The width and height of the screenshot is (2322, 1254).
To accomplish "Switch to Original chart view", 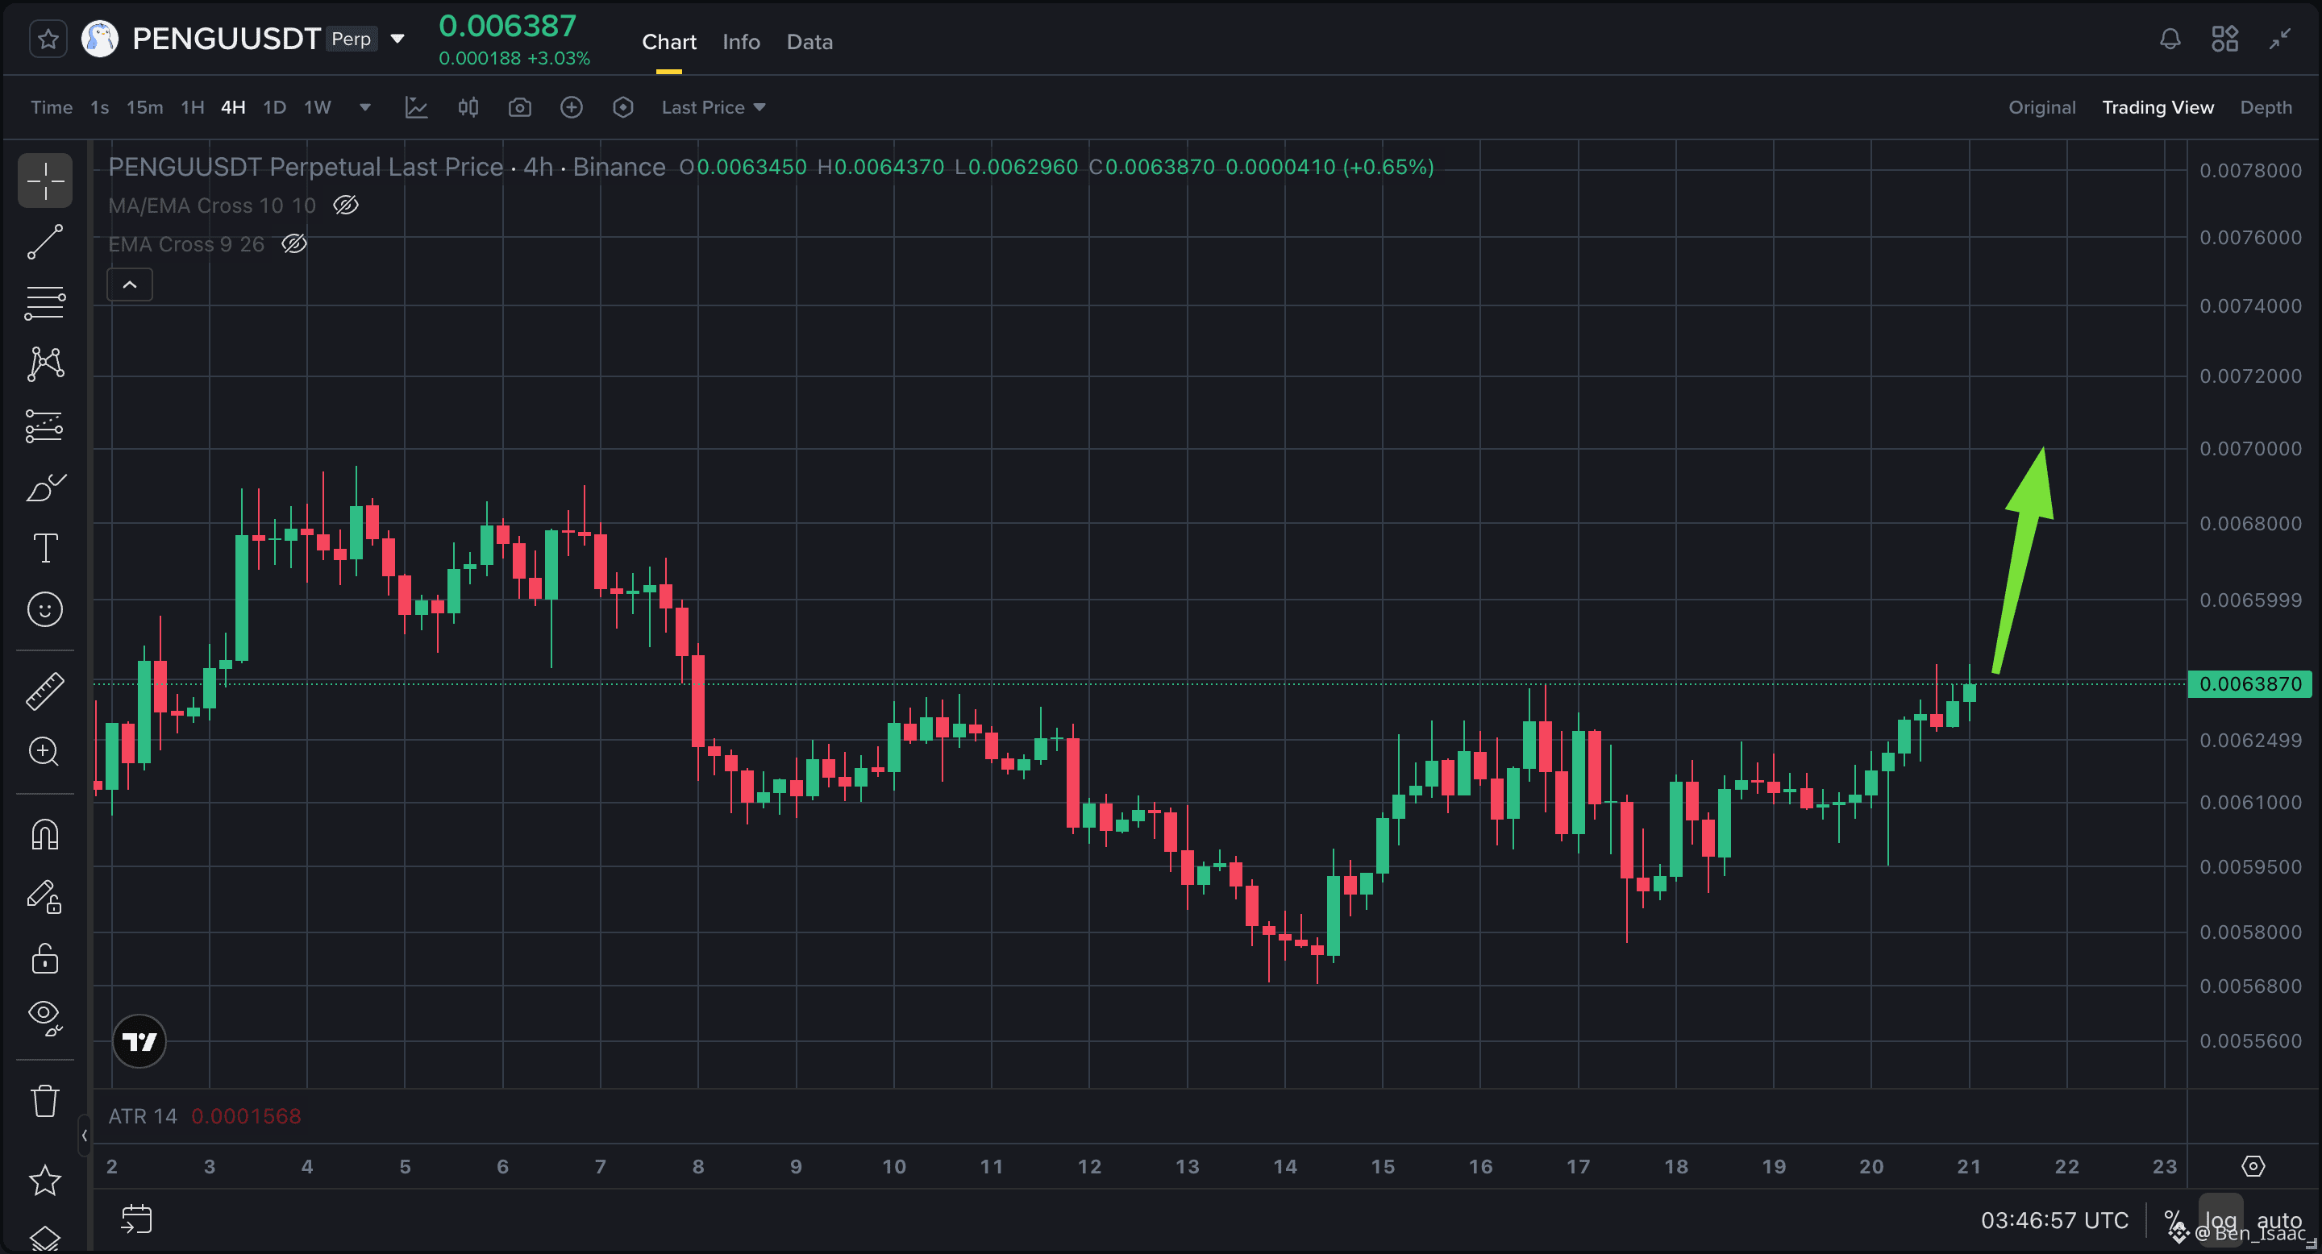I will pyautogui.click(x=2041, y=107).
